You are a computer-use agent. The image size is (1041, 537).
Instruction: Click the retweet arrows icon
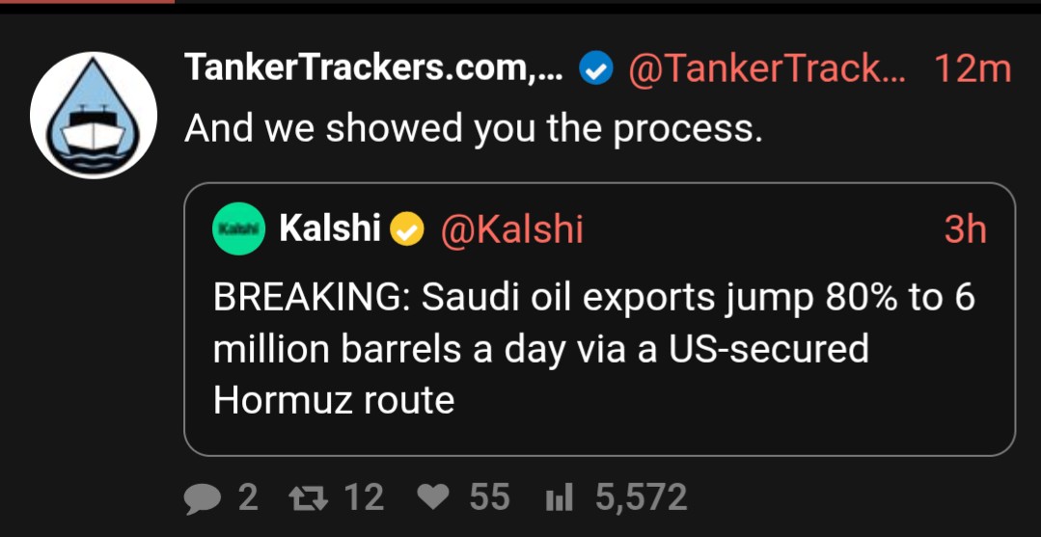[x=309, y=497]
